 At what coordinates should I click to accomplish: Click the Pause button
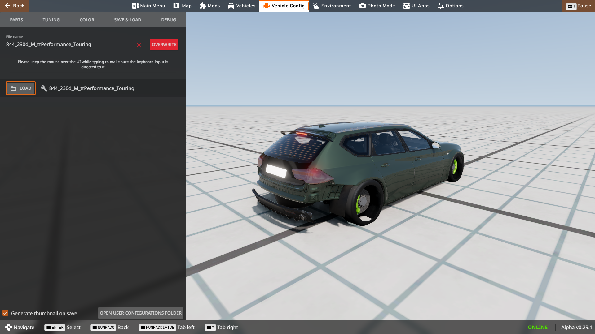(x=578, y=6)
